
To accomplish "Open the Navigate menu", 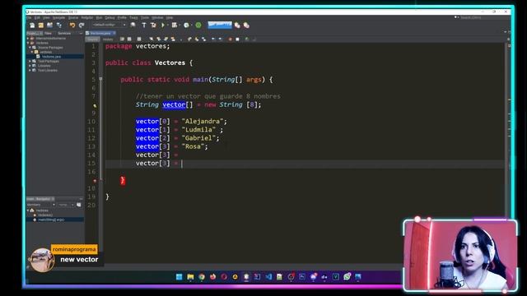I will coord(58,17).
